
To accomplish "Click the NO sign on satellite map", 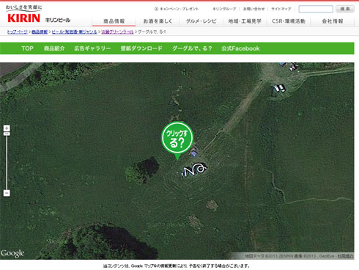I will 194,169.
